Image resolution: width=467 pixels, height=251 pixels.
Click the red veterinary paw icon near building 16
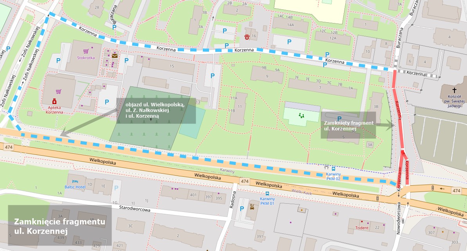tap(247, 37)
